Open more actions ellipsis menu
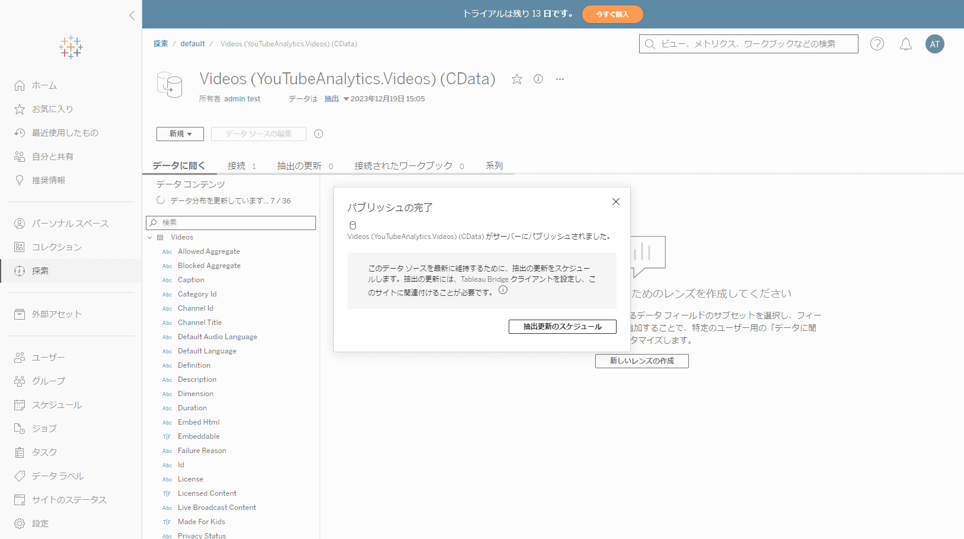964x539 pixels. [x=560, y=79]
